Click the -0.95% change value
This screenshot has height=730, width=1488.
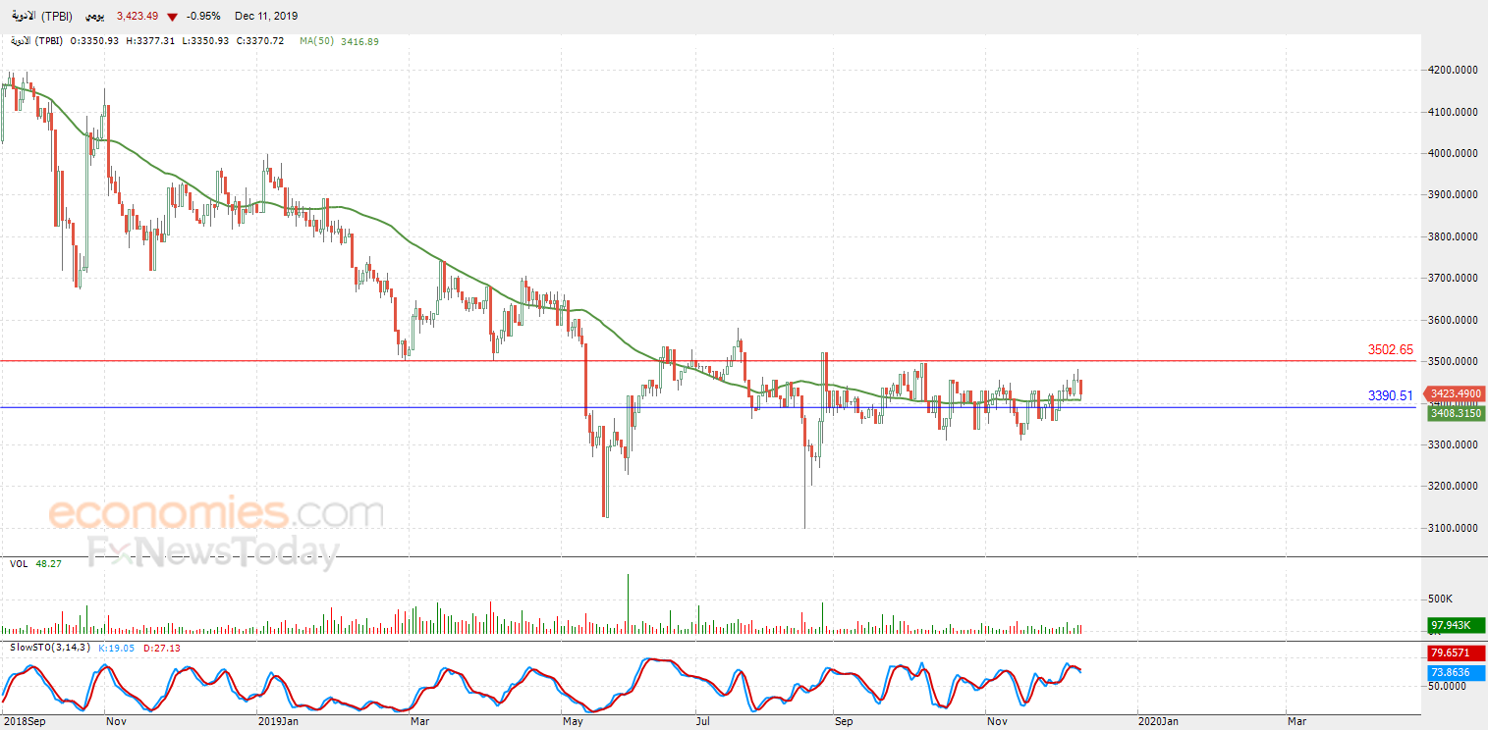click(x=204, y=17)
